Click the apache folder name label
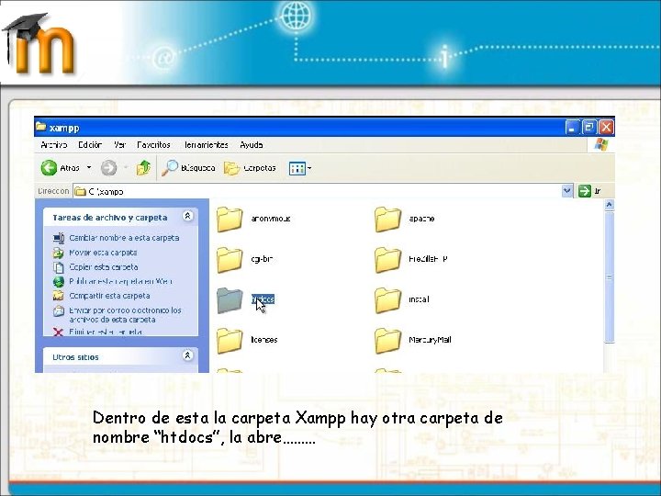 pyautogui.click(x=421, y=219)
